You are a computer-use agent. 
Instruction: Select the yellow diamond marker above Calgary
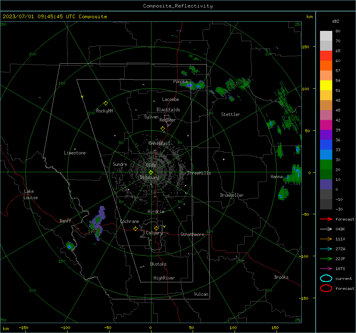click(156, 228)
